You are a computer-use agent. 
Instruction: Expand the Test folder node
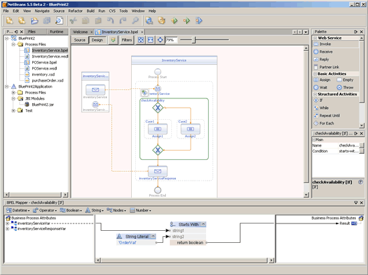tap(13, 110)
